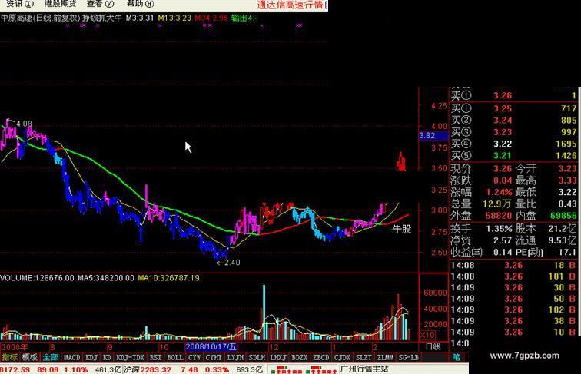Switch indicator to BDZX
Viewport: 581px width, 374px height.
tap(300, 357)
